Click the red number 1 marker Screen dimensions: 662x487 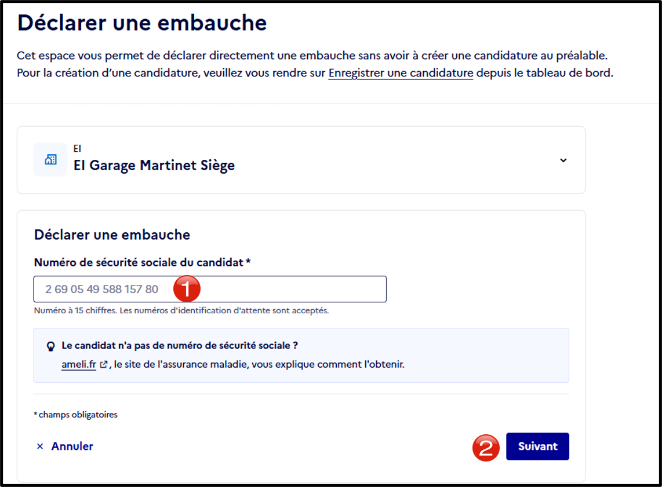[187, 289]
